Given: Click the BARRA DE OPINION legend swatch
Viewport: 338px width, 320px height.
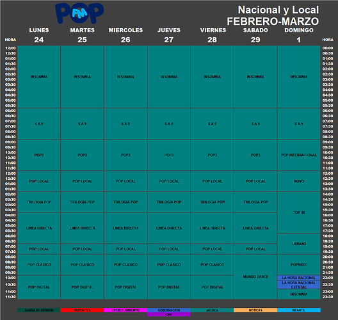Looking at the screenshot, I should 39,310.
